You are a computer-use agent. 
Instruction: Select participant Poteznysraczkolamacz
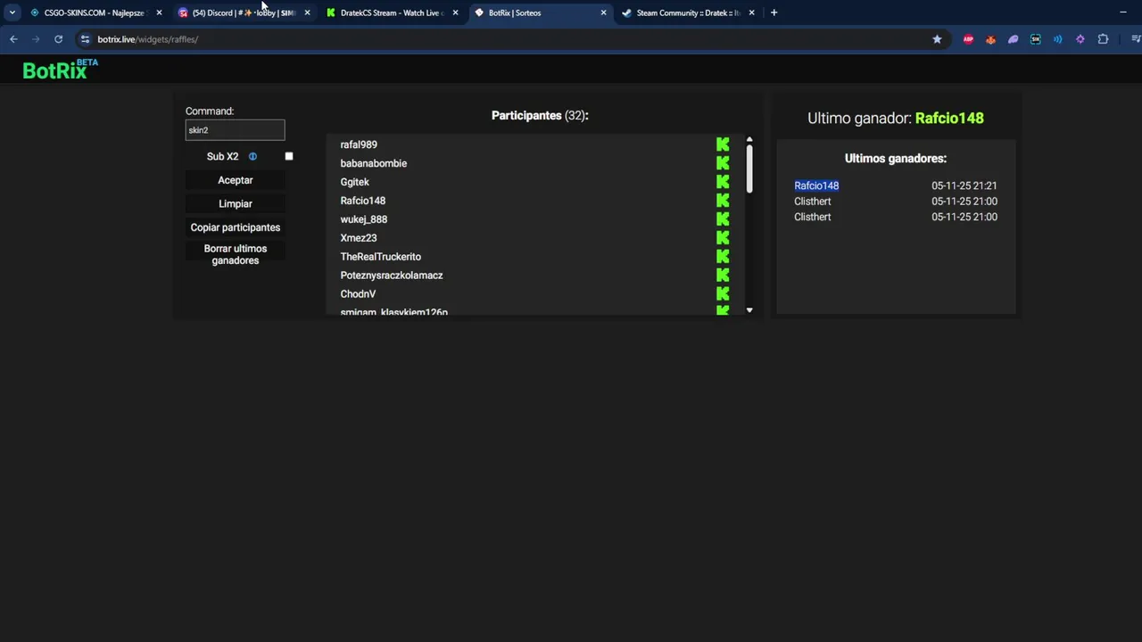coord(392,276)
